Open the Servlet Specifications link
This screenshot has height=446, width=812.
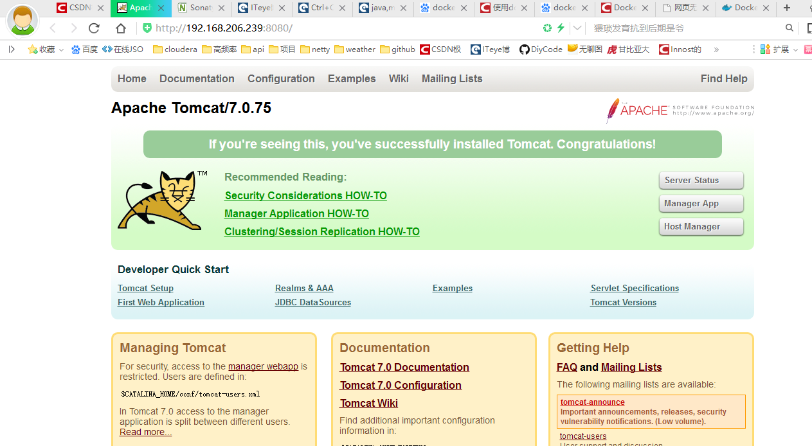tap(635, 288)
